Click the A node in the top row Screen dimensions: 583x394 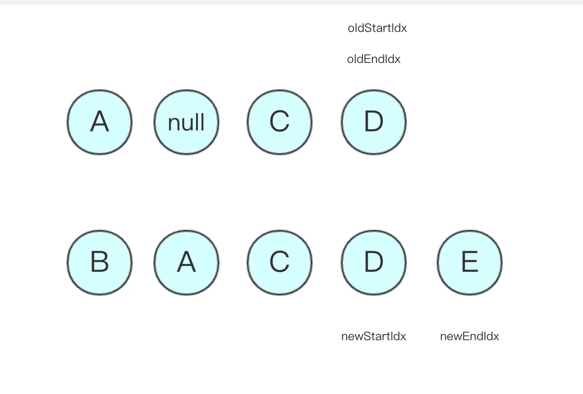(100, 122)
